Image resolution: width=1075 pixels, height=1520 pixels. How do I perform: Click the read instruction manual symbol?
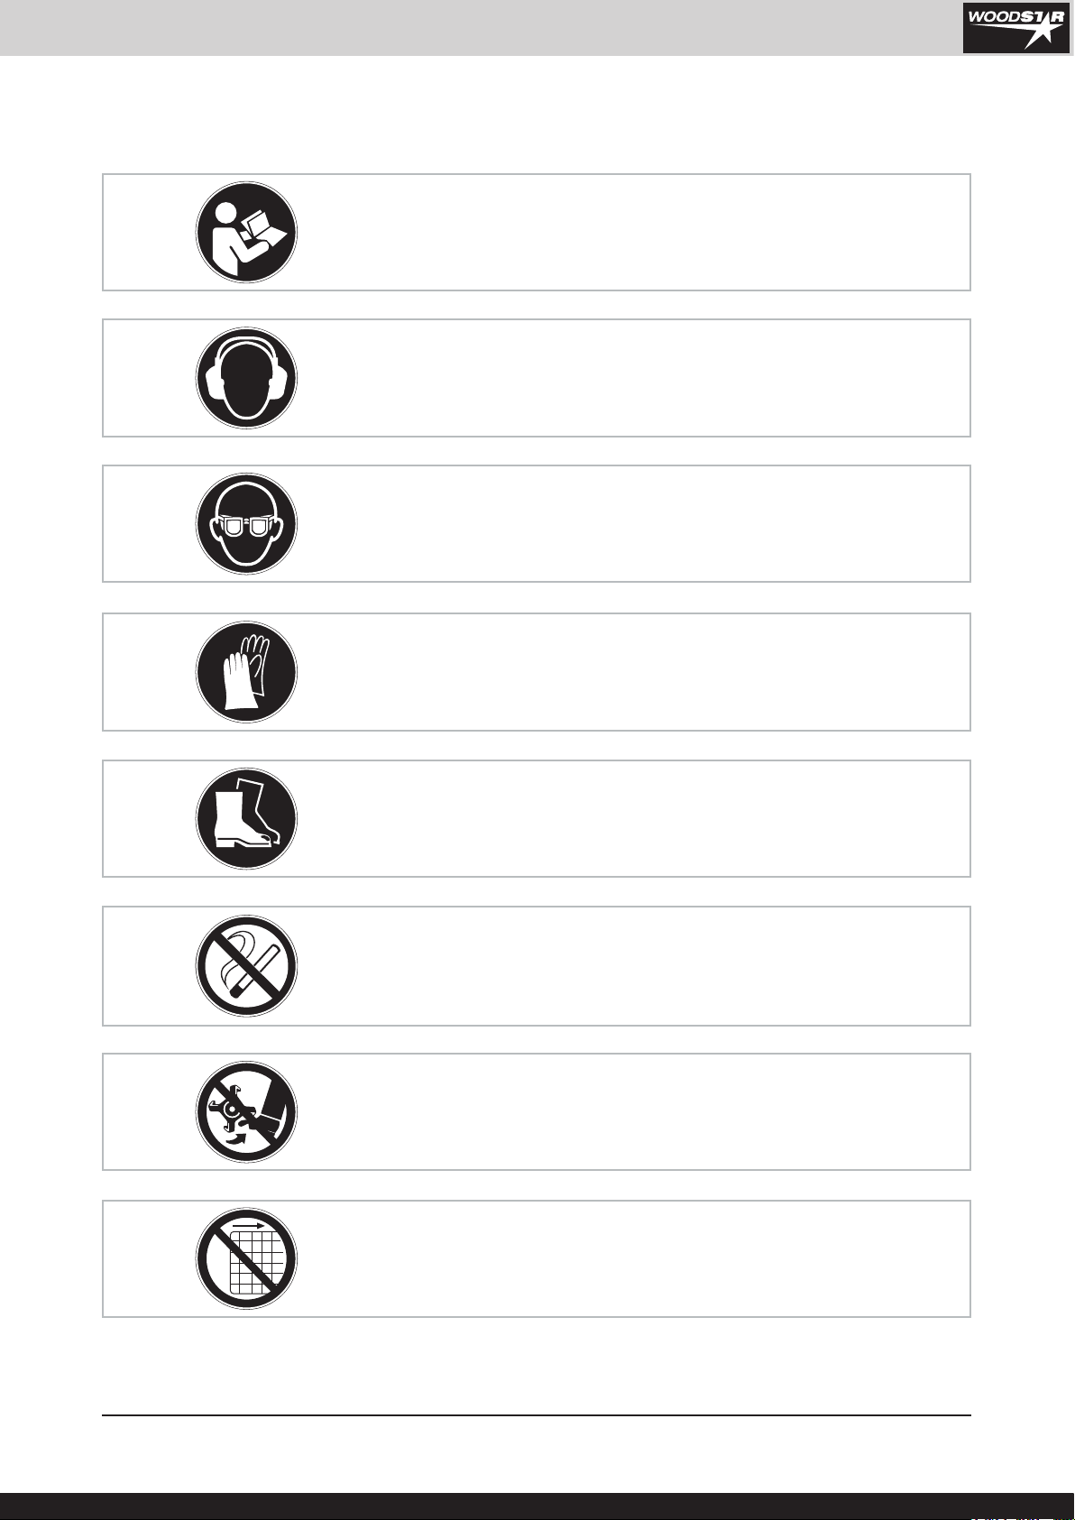(x=246, y=233)
